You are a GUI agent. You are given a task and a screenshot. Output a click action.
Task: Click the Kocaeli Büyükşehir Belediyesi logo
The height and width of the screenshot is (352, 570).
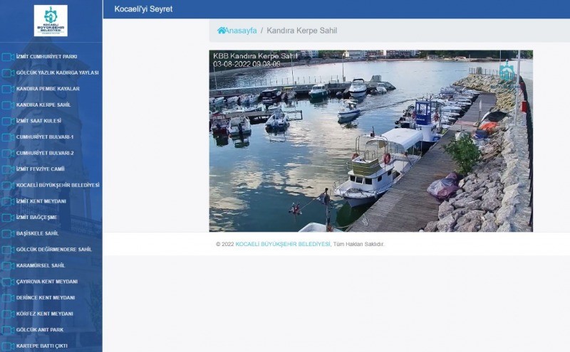click(x=51, y=21)
